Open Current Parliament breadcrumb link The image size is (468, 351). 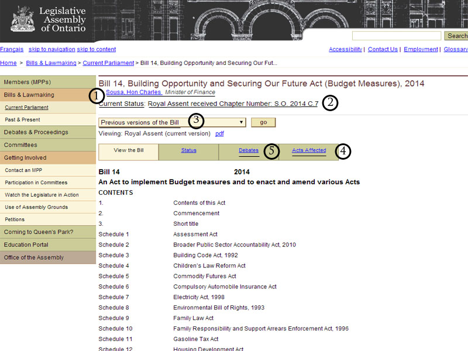click(x=108, y=63)
